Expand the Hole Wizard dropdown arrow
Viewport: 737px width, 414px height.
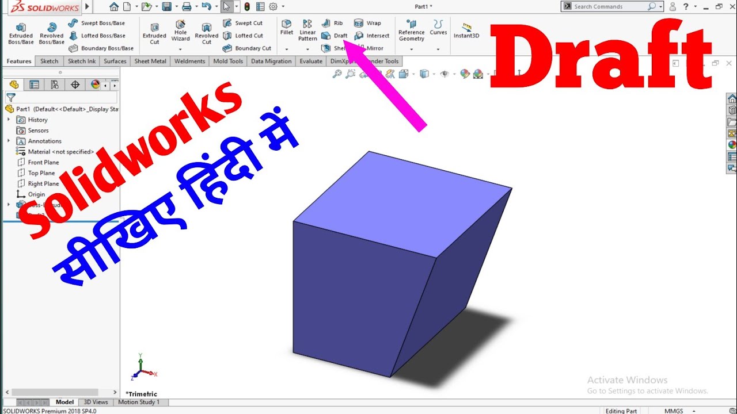[180, 49]
